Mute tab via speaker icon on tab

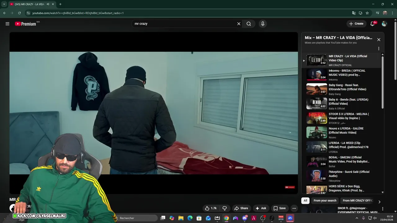click(x=48, y=4)
